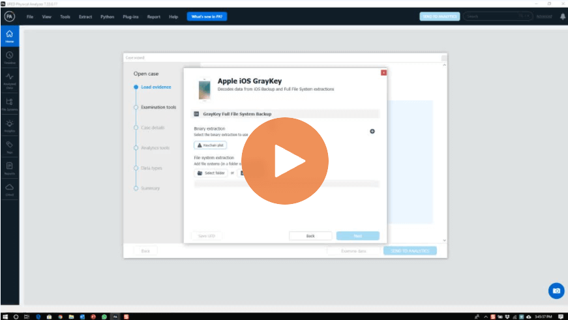568x320 pixels.
Task: Open the Extract menu
Action: point(85,16)
